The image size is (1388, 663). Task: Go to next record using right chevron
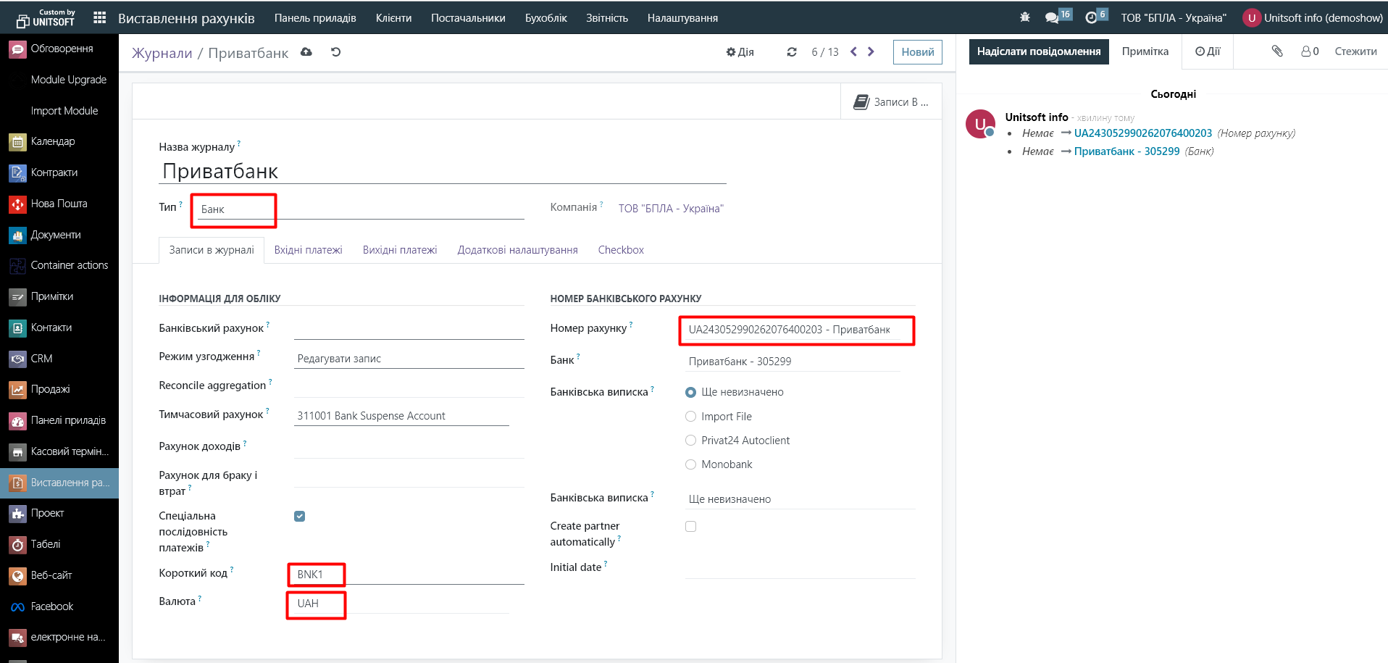[x=871, y=51]
